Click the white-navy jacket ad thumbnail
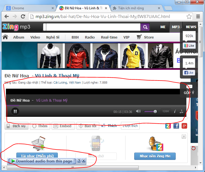 point(50,56)
